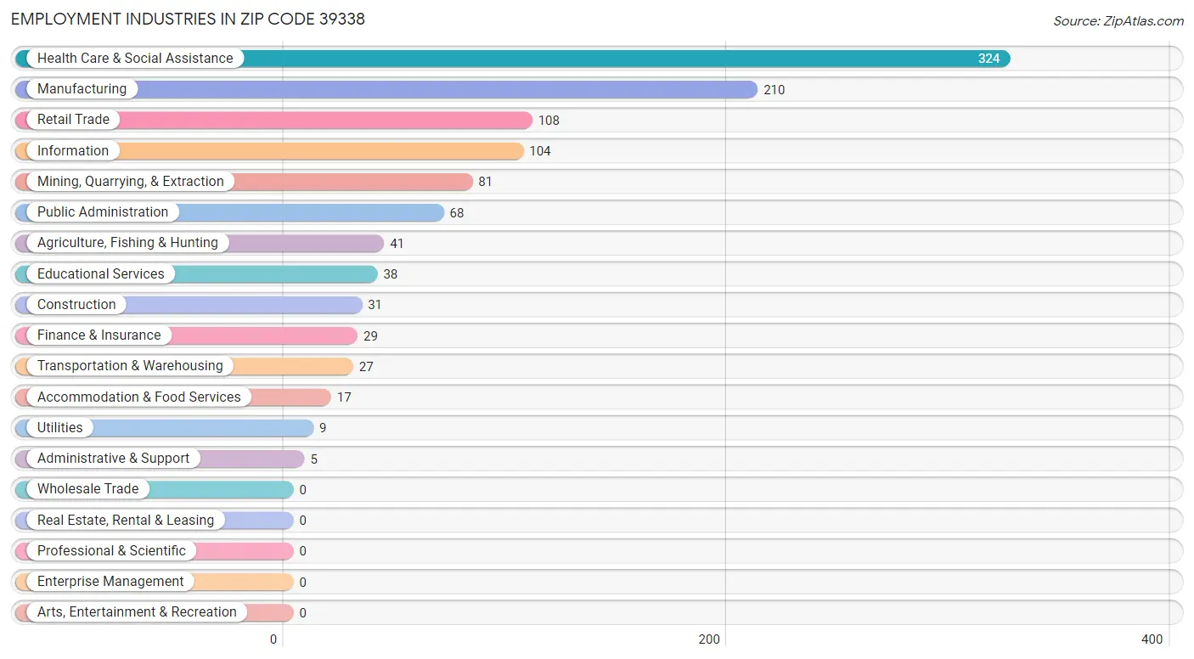Image resolution: width=1194 pixels, height=659 pixels.
Task: Click the 5 value for Administrative & Support
Action: (314, 459)
